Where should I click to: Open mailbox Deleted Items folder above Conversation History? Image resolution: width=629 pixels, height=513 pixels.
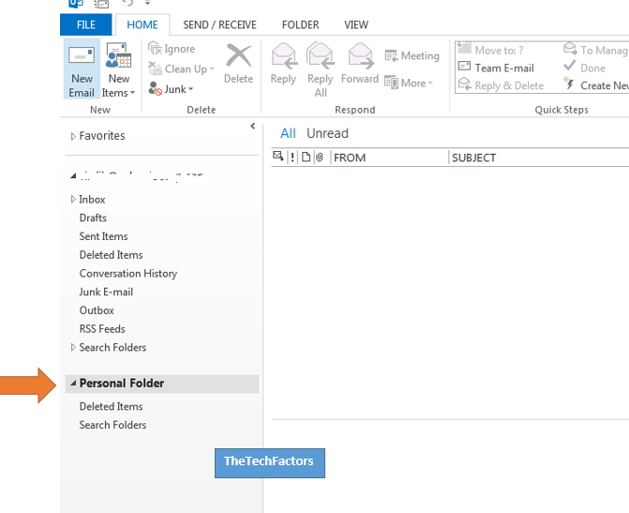point(112,254)
